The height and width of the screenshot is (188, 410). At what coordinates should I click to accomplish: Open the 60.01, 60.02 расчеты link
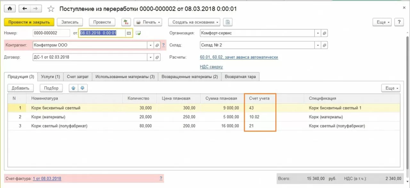point(239,57)
